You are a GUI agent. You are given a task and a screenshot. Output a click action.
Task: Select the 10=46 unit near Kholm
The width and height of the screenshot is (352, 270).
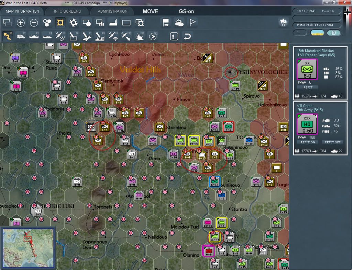[x=119, y=128]
